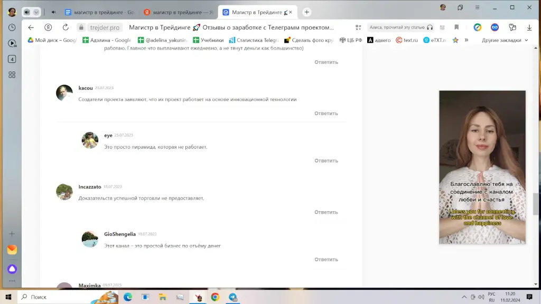Click the page vertical scrollbar thumb
This screenshot has width=541, height=304.
point(536,204)
